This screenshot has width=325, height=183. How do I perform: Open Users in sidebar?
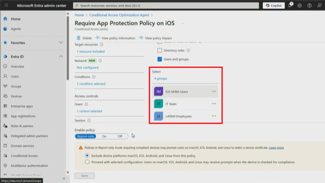coord(15,76)
